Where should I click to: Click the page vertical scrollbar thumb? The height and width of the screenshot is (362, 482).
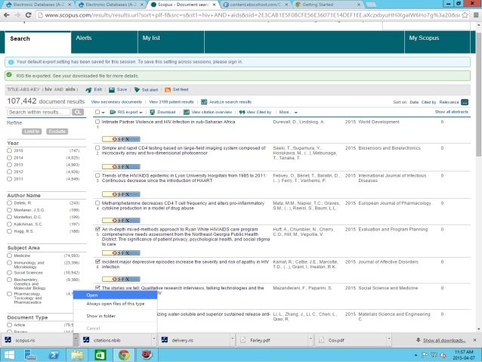[x=479, y=94]
